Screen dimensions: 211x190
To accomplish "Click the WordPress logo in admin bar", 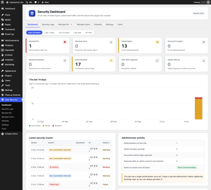I will tap(2, 2).
